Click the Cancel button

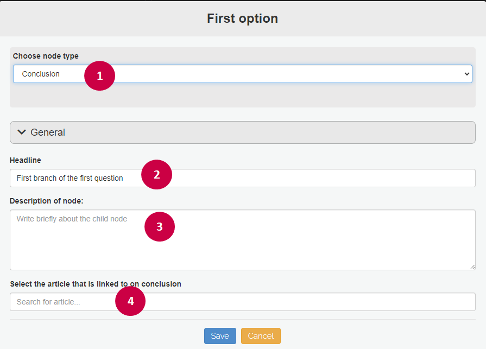261,336
